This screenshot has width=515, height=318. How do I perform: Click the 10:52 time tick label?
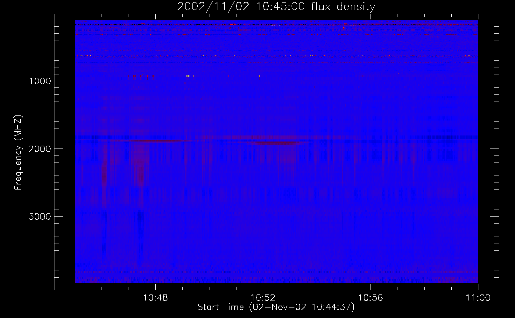click(263, 298)
